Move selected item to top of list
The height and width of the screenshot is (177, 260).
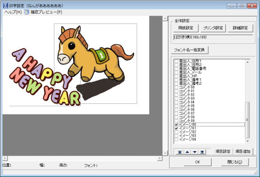180,152
